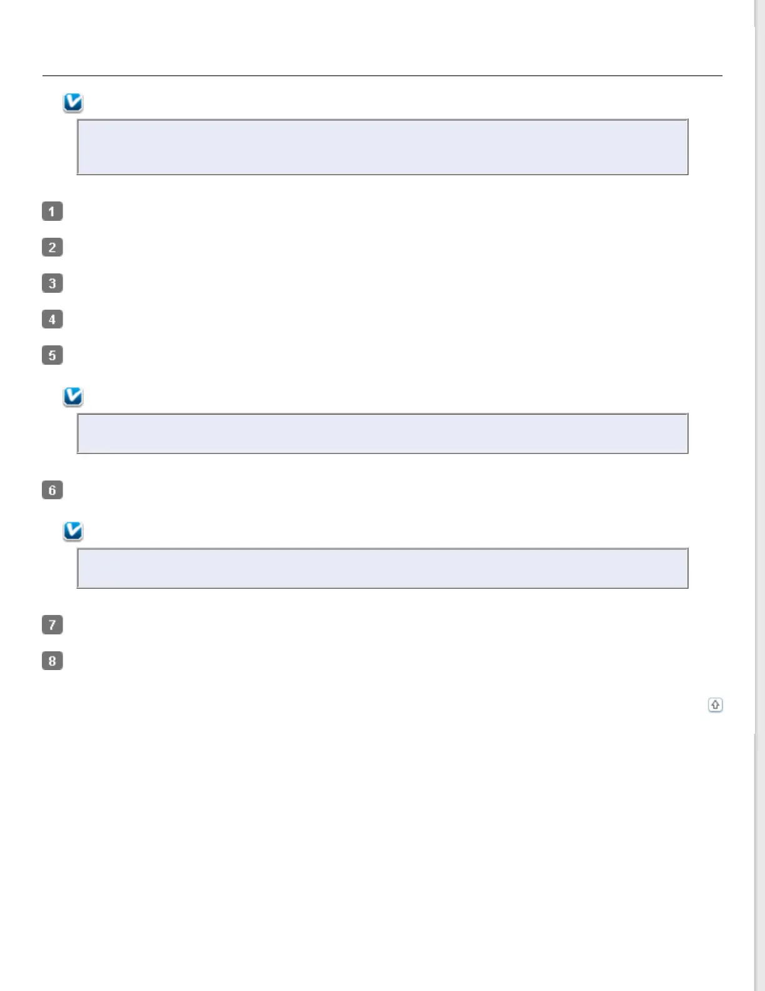Select the step 3 number badge
The width and height of the screenshot is (765, 991).
52,283
